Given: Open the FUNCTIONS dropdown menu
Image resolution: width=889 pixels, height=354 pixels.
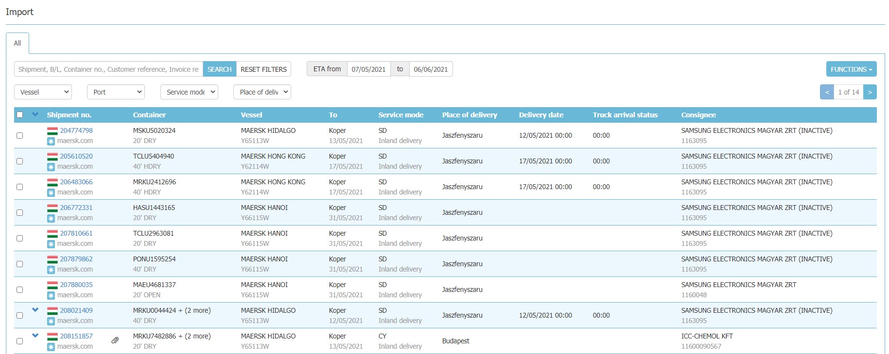Looking at the screenshot, I should coord(851,69).
